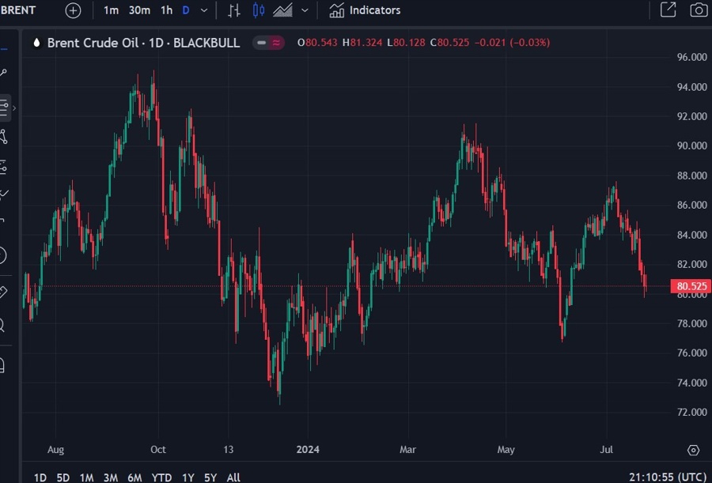Viewport: 712px width, 483px height.
Task: Click the plus compare/add symbol icon
Action: tap(73, 10)
